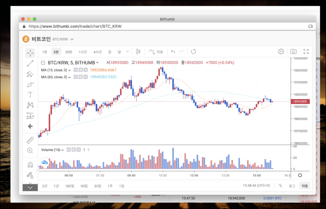Open MA 15 indicator settings

point(81,70)
